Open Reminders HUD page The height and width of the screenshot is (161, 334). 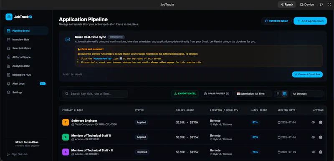tap(26, 75)
